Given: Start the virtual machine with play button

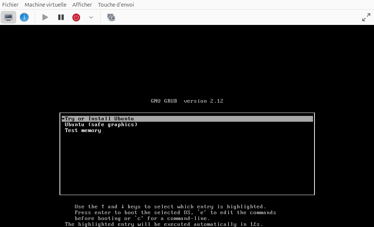Looking at the screenshot, I should pyautogui.click(x=45, y=17).
